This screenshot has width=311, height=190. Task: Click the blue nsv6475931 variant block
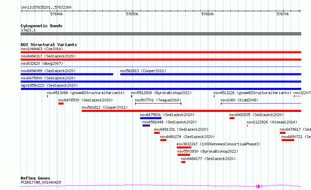point(151,118)
